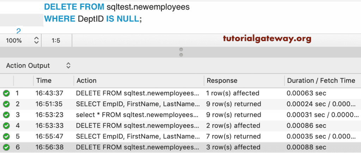Click the Duration / Fetch Time column header

click(x=321, y=81)
